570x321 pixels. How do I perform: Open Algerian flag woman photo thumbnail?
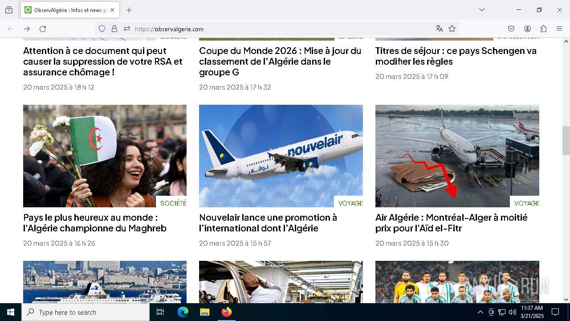[105, 156]
